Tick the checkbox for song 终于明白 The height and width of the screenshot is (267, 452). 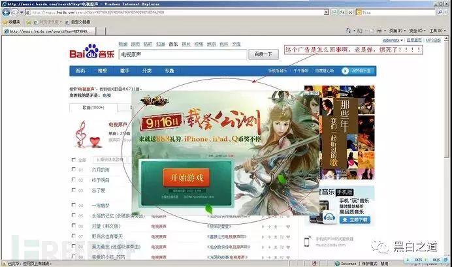(74, 180)
